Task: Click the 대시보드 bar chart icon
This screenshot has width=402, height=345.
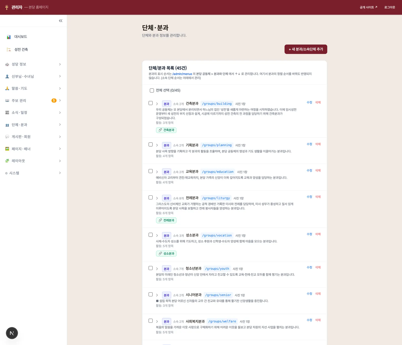Action: point(9,37)
